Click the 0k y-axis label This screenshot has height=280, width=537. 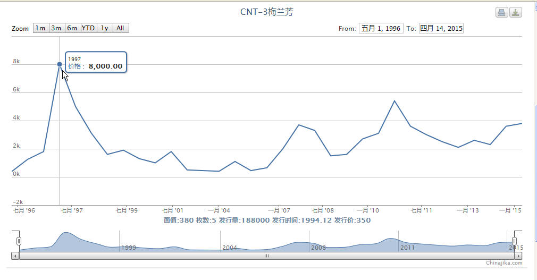click(16, 174)
